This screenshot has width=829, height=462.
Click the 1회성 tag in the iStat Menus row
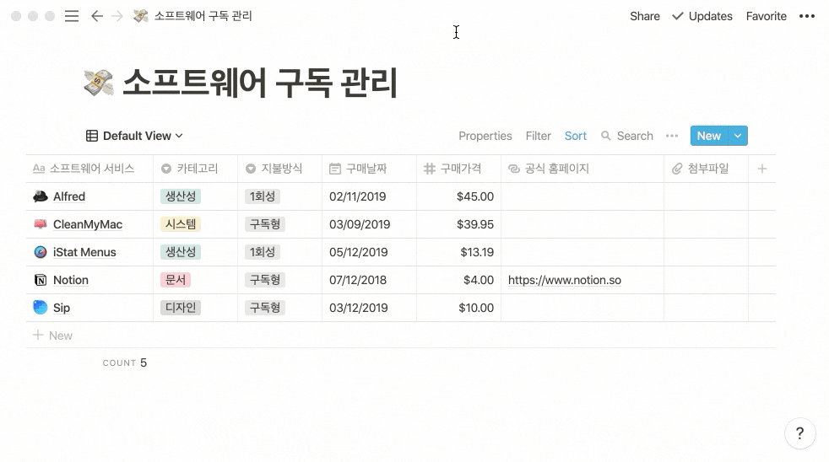pyautogui.click(x=263, y=252)
